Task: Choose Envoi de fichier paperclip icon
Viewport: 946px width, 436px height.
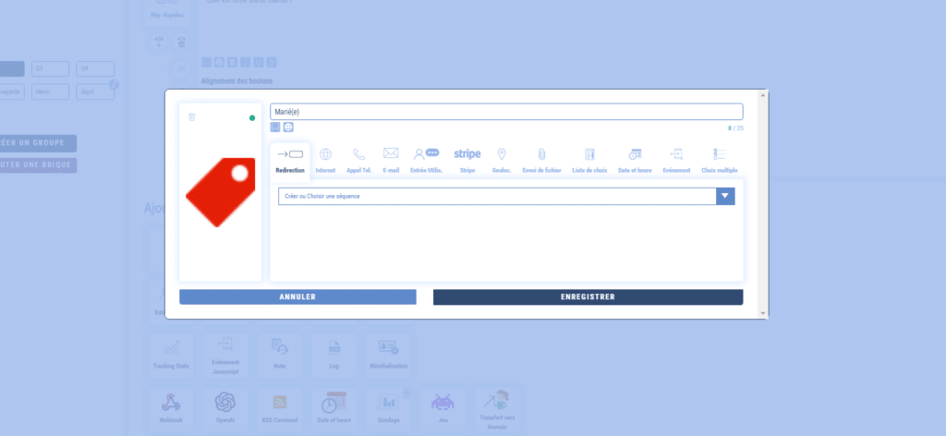Action: (542, 159)
